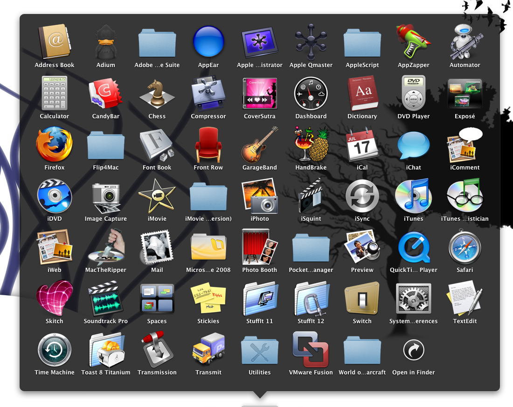Open Mail stamp icon
Viewport: 513px width, 407px height.
(157, 247)
